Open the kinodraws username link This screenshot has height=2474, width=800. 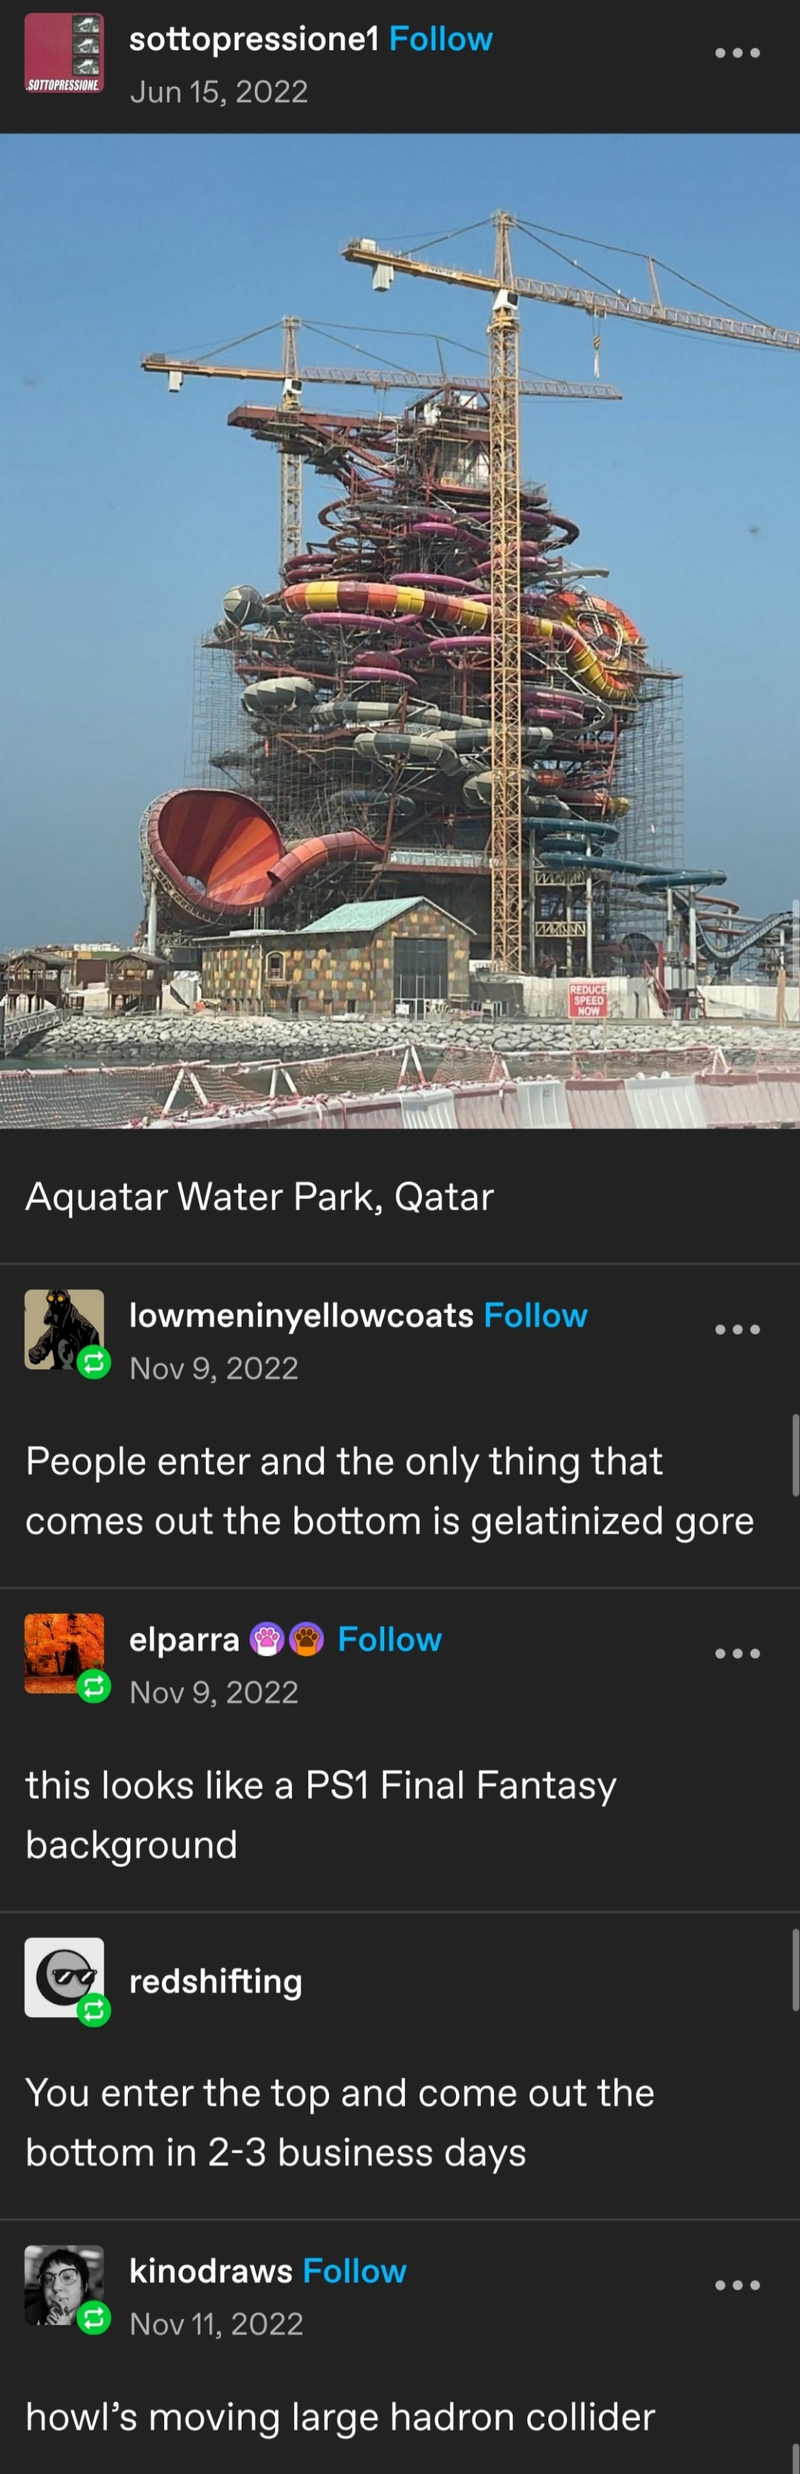tap(211, 2270)
